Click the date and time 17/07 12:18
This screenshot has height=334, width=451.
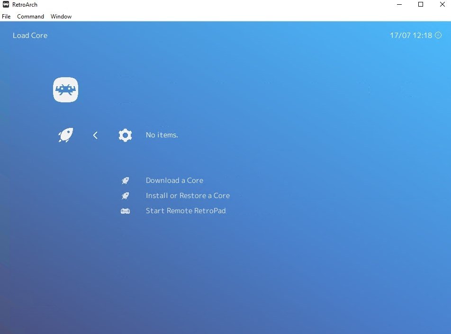[x=411, y=36]
